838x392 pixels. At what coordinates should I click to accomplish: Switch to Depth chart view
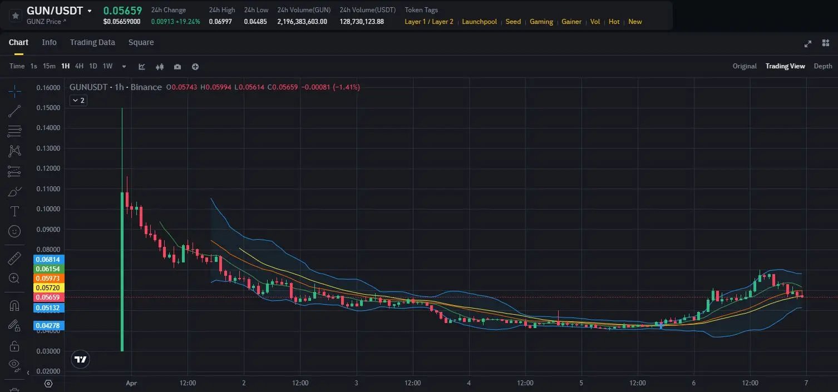tap(823, 66)
